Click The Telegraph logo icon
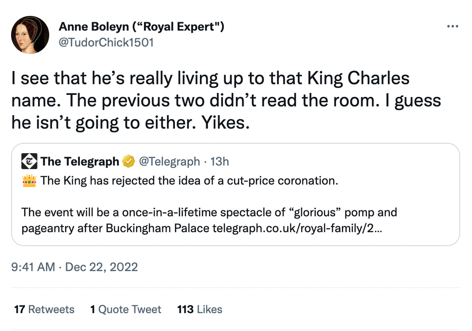Viewport: 472px width, 331px height. click(x=29, y=161)
